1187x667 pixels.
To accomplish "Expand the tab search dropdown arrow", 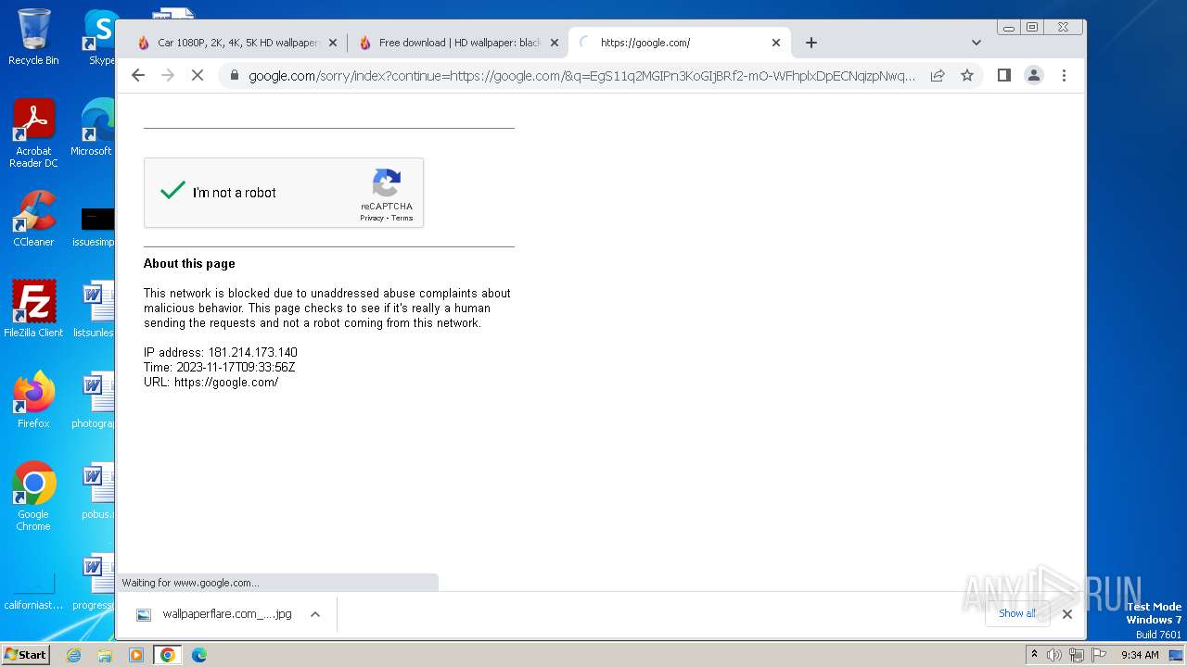I will coord(976,43).
